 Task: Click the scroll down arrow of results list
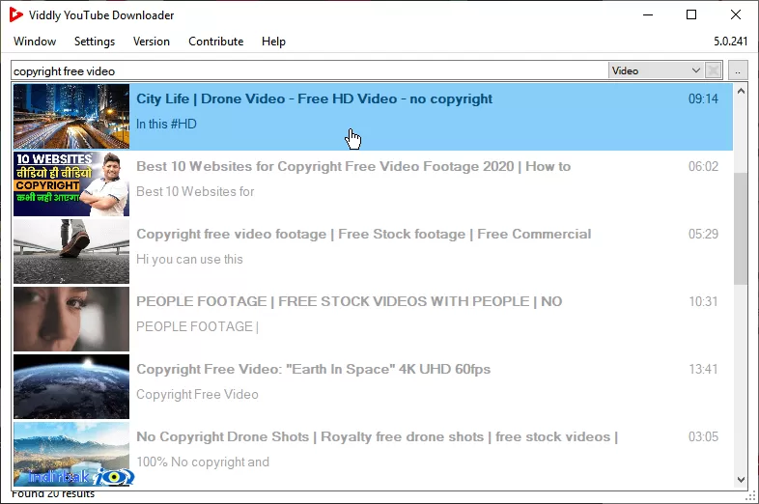(x=741, y=479)
